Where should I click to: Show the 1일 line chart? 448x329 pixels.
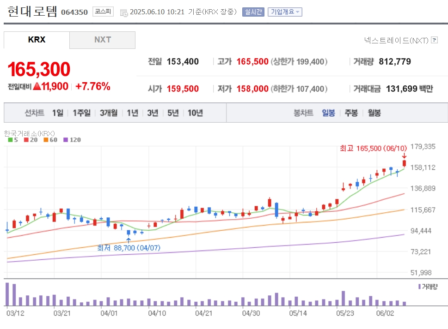tap(58, 113)
